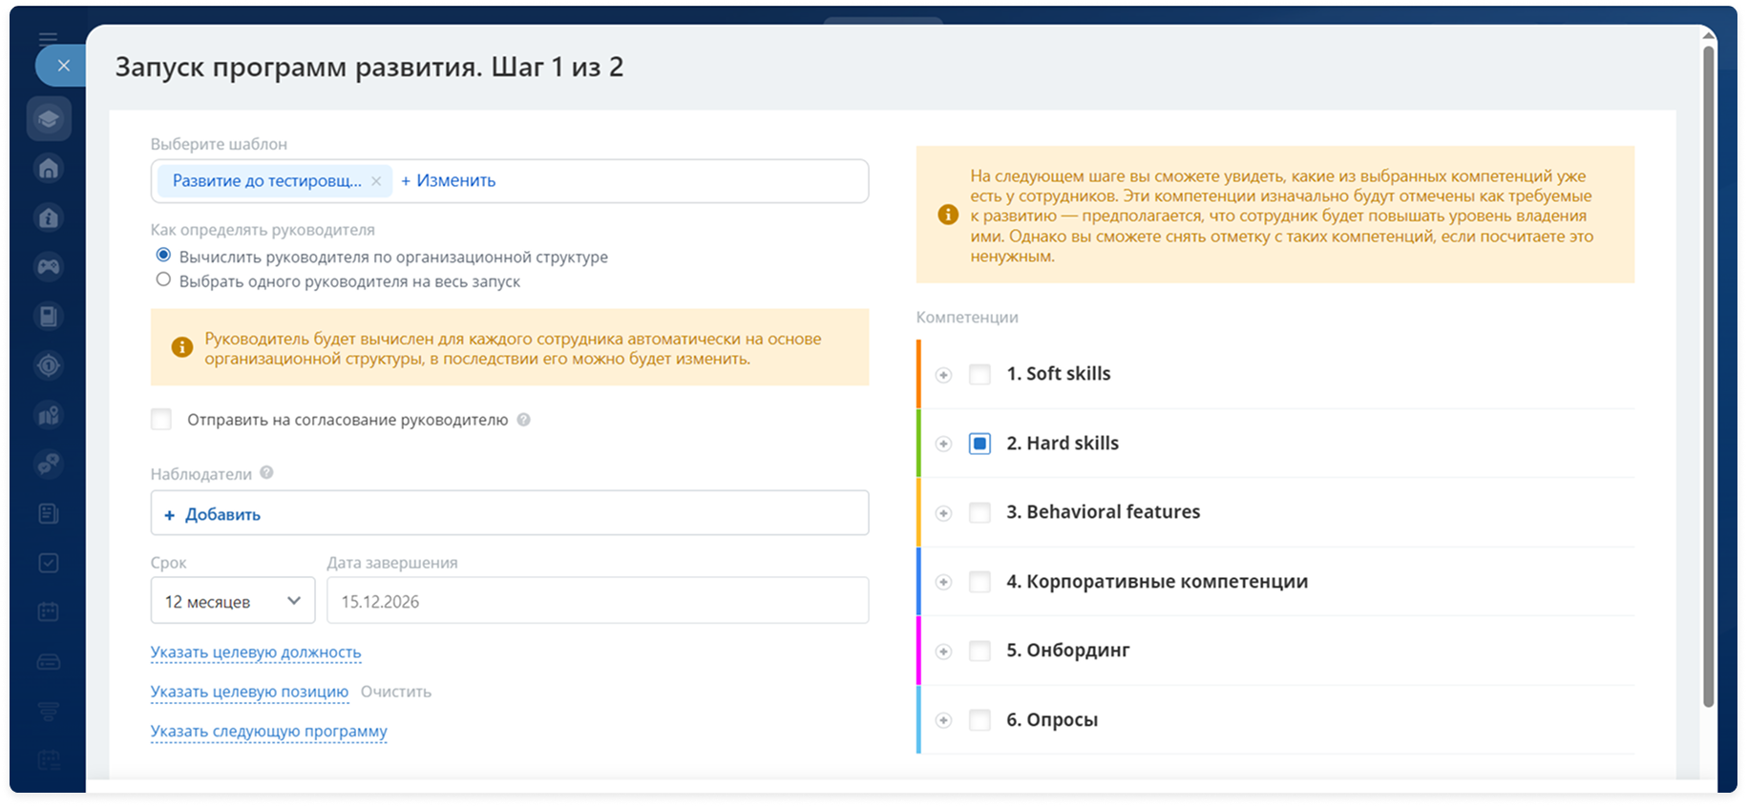This screenshot has width=1747, height=807.
Task: Select single manager for whole launch radio
Action: [x=163, y=280]
